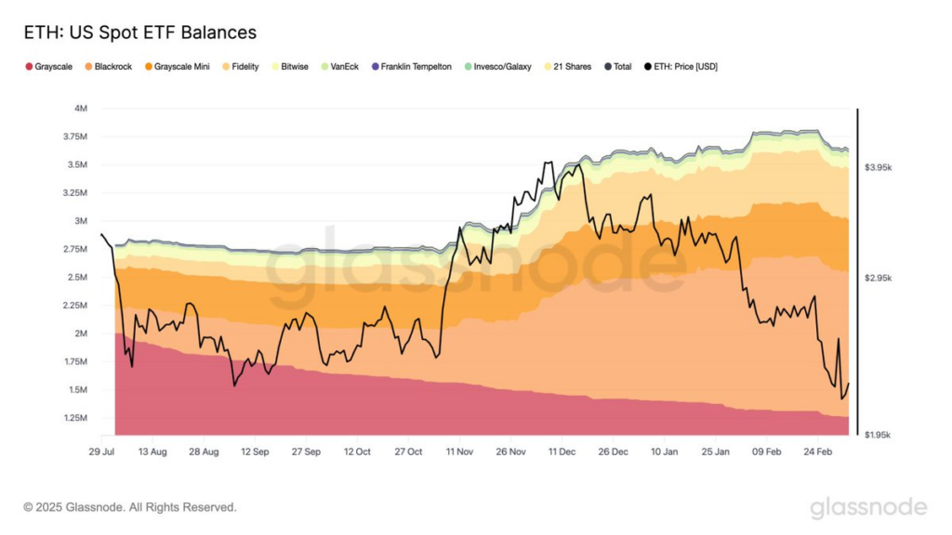Toggle the Grayscale Mini legend entry

tap(181, 67)
